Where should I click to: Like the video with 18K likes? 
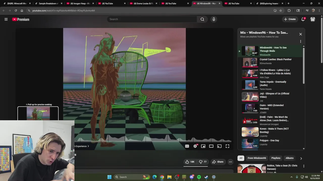[x=190, y=162]
